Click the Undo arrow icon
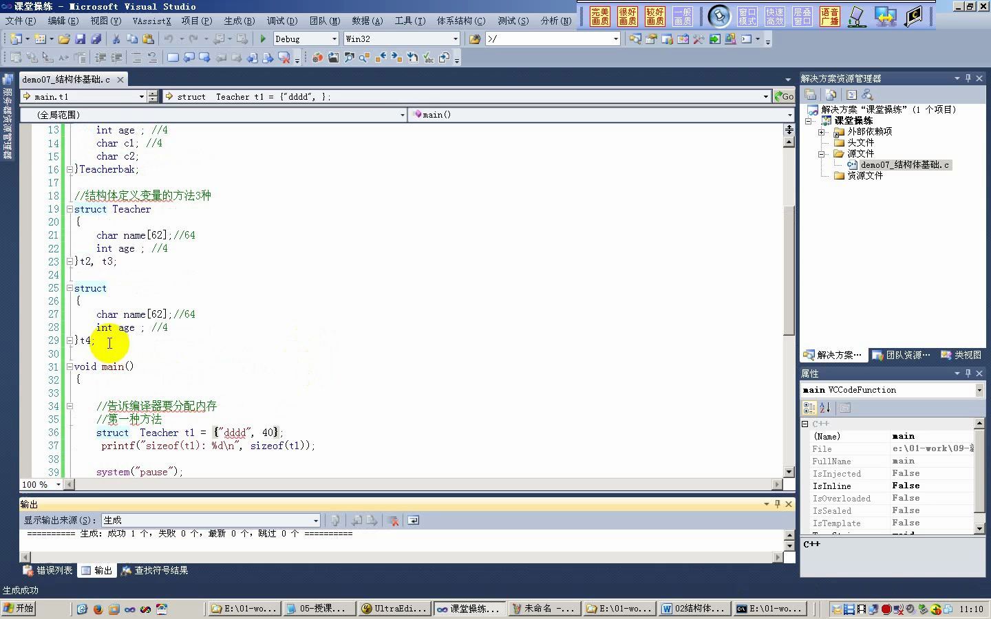 (x=169, y=39)
